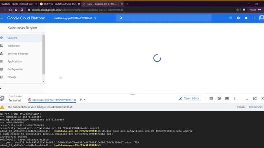Open Workloads in the sidebar

[x=14, y=46]
